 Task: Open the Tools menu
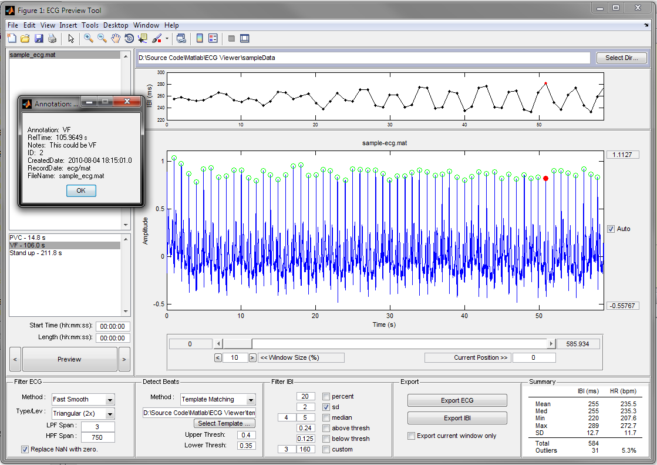click(90, 25)
